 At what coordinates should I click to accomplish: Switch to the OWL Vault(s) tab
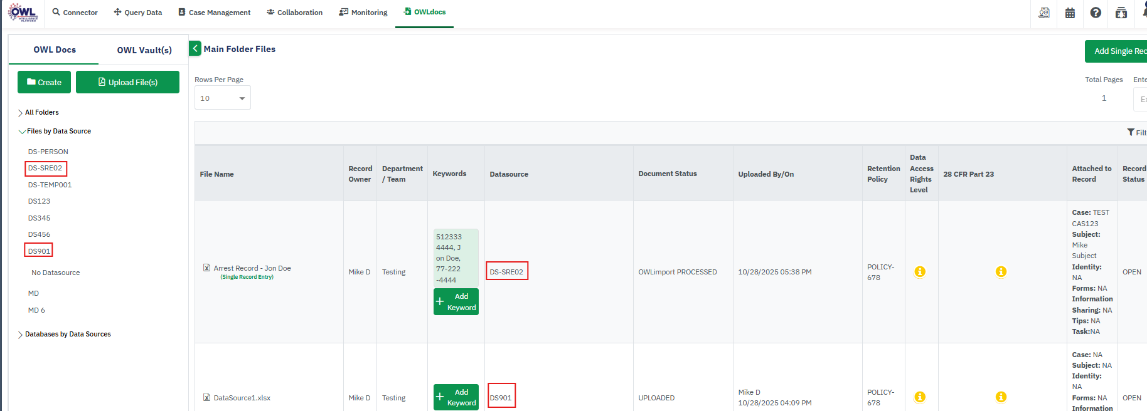click(x=144, y=50)
